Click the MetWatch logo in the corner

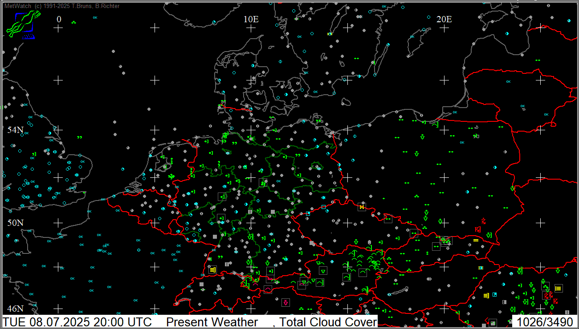click(23, 24)
